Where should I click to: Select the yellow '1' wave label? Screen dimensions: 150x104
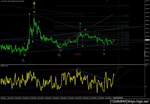24,44
